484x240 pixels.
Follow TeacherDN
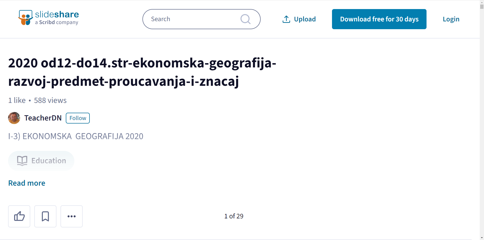point(78,118)
